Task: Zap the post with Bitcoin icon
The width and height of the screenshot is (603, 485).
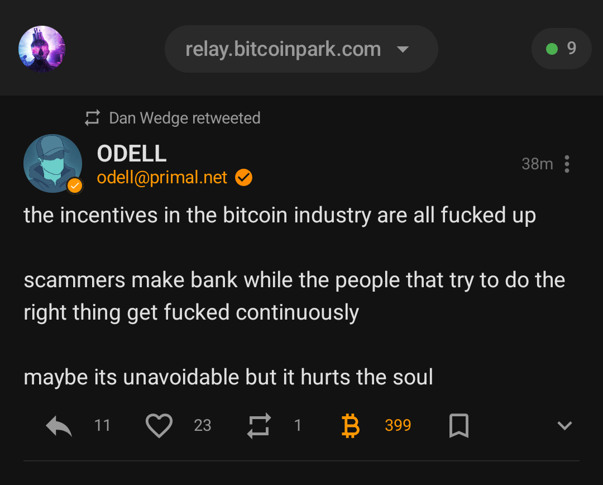Action: 351,426
